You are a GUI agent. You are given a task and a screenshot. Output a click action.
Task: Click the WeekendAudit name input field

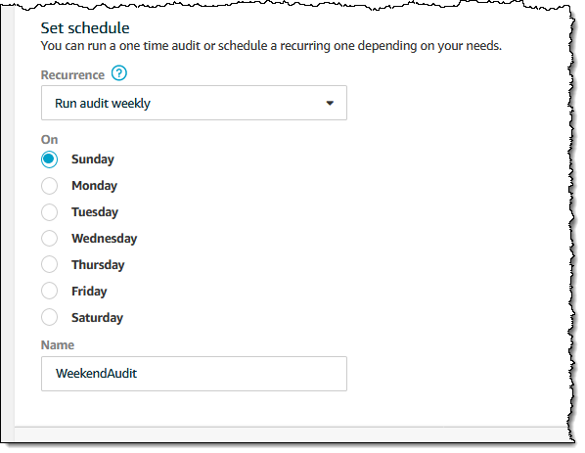(194, 374)
